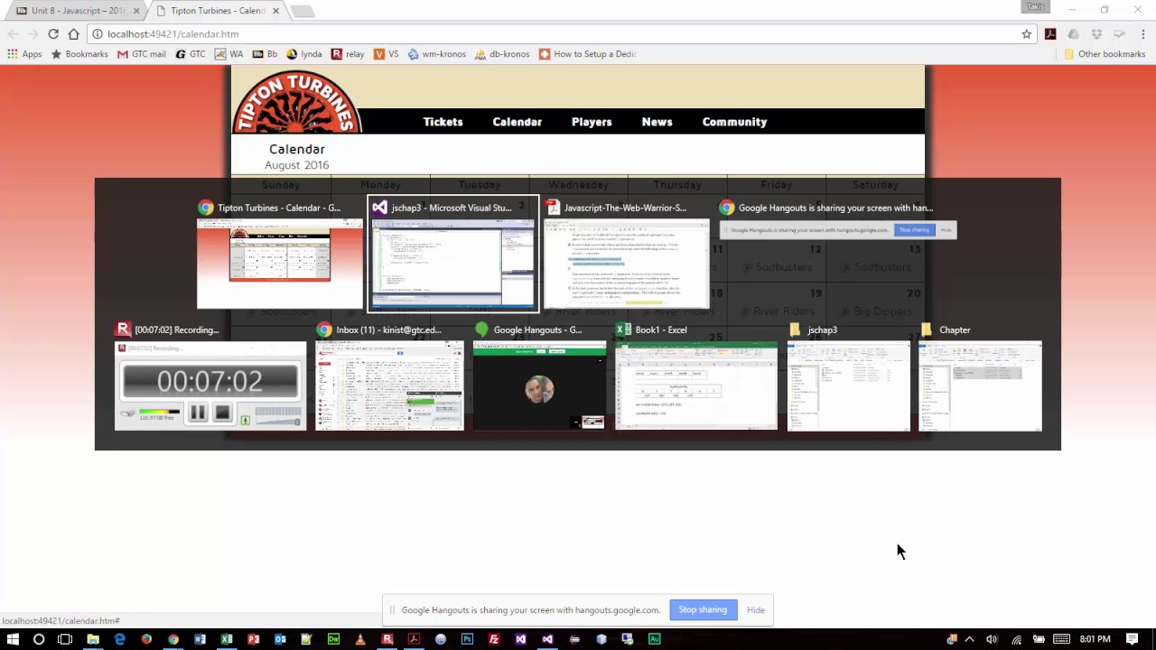This screenshot has height=650, width=1156.
Task: Open Dreamweaver from taskbar
Action: click(x=333, y=639)
